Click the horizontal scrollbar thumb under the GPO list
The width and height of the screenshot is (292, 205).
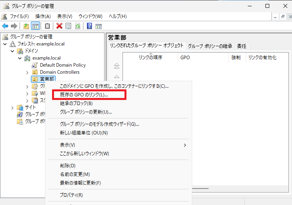[x=200, y=189]
